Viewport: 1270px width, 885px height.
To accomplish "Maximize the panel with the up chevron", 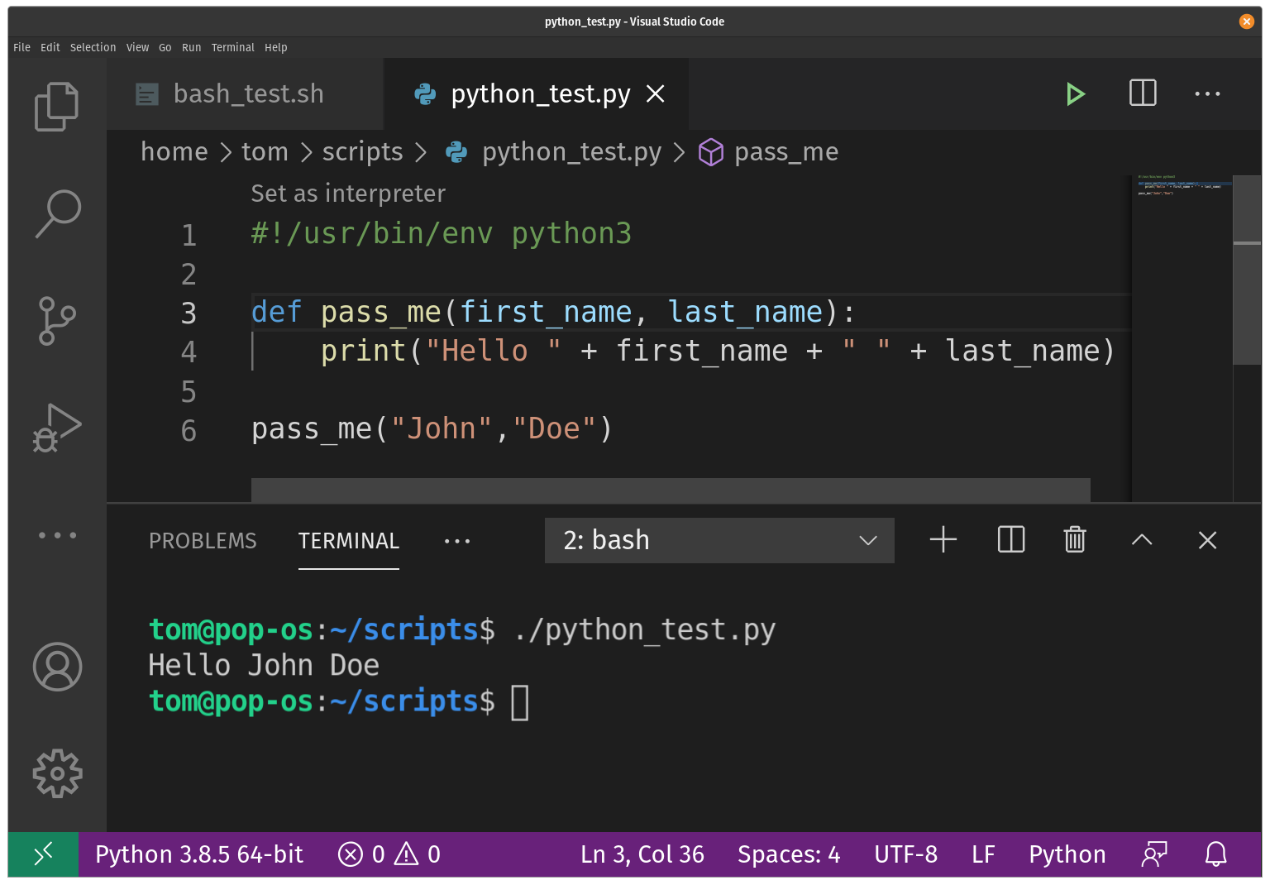I will coord(1141,540).
